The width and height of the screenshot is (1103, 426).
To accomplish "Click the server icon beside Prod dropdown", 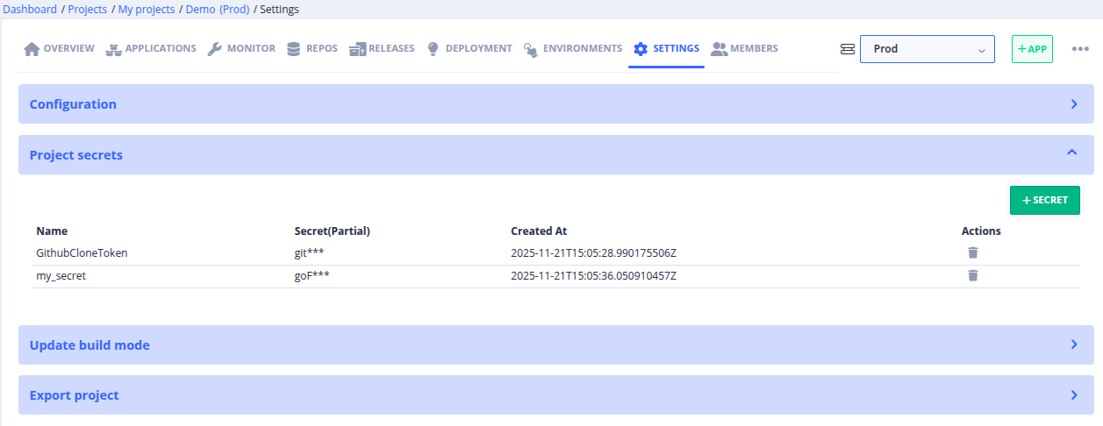I will (847, 49).
